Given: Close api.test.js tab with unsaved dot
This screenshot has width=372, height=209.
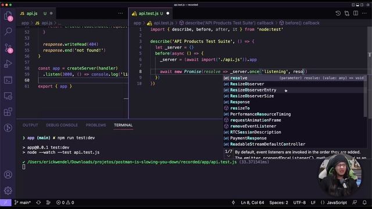Looking at the screenshot, I should point(168,13).
